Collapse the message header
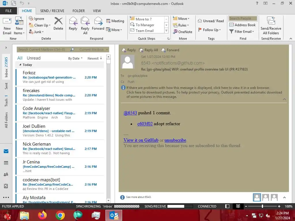Screen dimensions: 295x221 coord(284,99)
